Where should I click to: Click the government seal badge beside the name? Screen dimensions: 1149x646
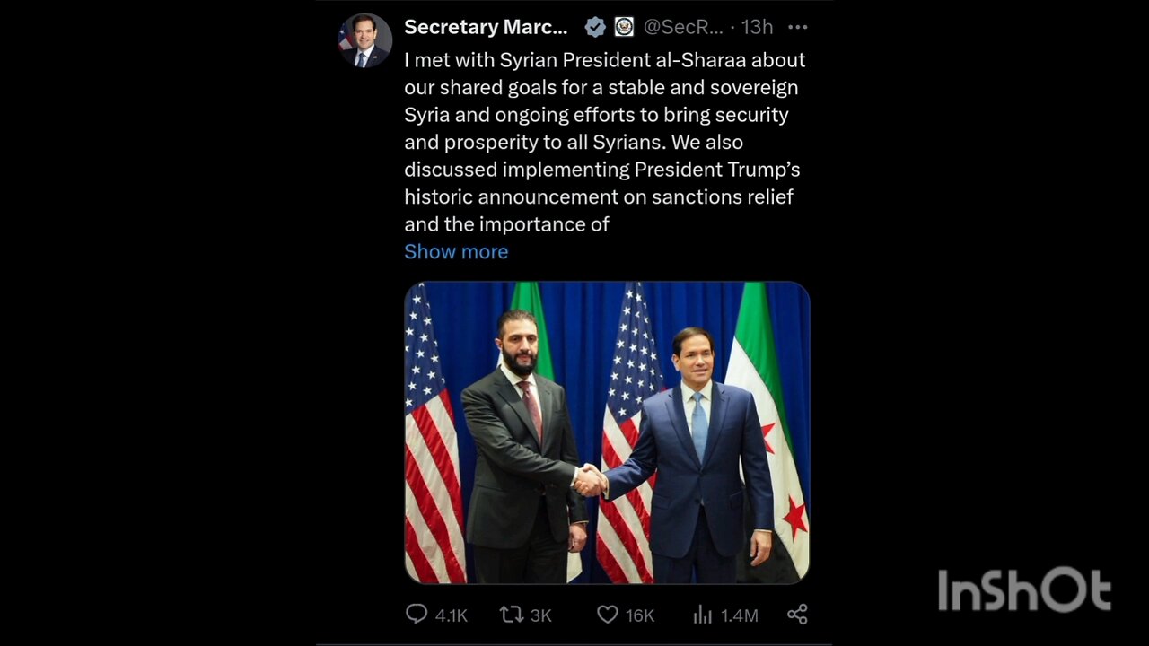pyautogui.click(x=624, y=27)
